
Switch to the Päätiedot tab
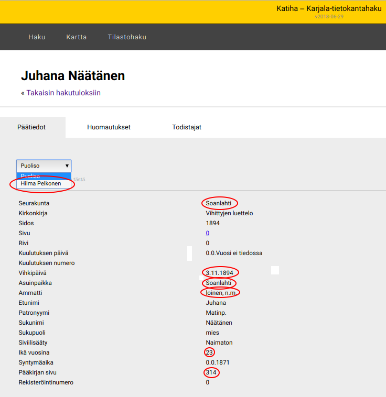point(31,127)
